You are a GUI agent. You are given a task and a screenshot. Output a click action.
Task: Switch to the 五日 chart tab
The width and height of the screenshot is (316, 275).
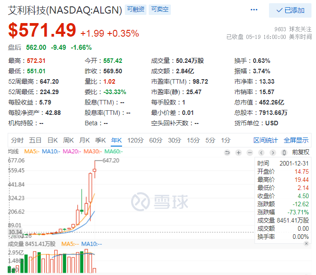pyautogui.click(x=35, y=140)
